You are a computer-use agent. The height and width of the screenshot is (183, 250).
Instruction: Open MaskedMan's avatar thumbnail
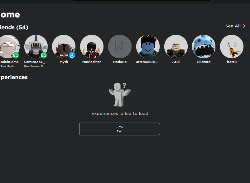pyautogui.click(x=92, y=46)
